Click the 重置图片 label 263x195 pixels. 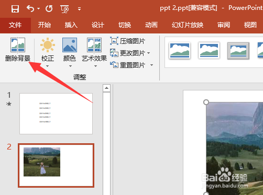133,65
